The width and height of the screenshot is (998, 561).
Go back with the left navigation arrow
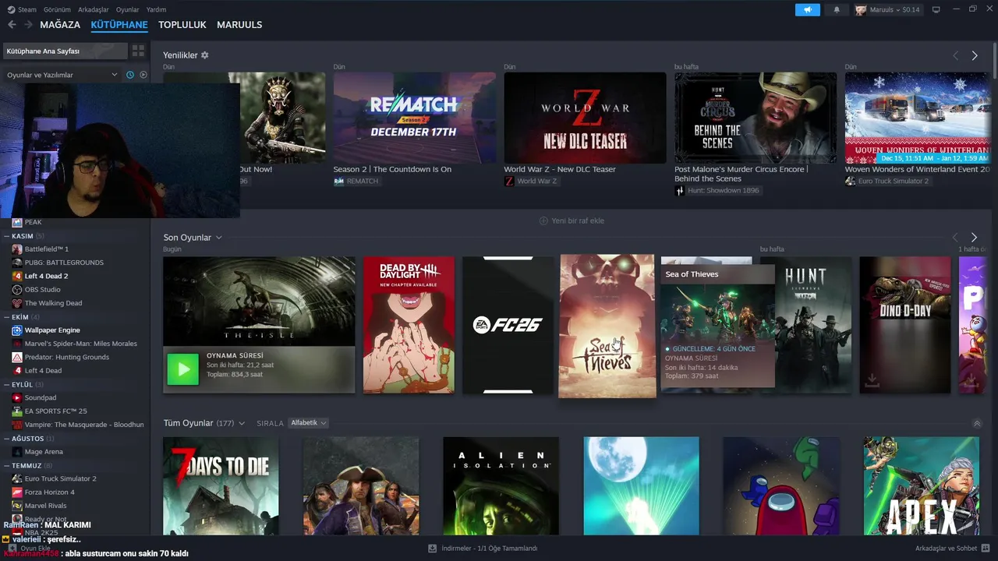pos(12,25)
